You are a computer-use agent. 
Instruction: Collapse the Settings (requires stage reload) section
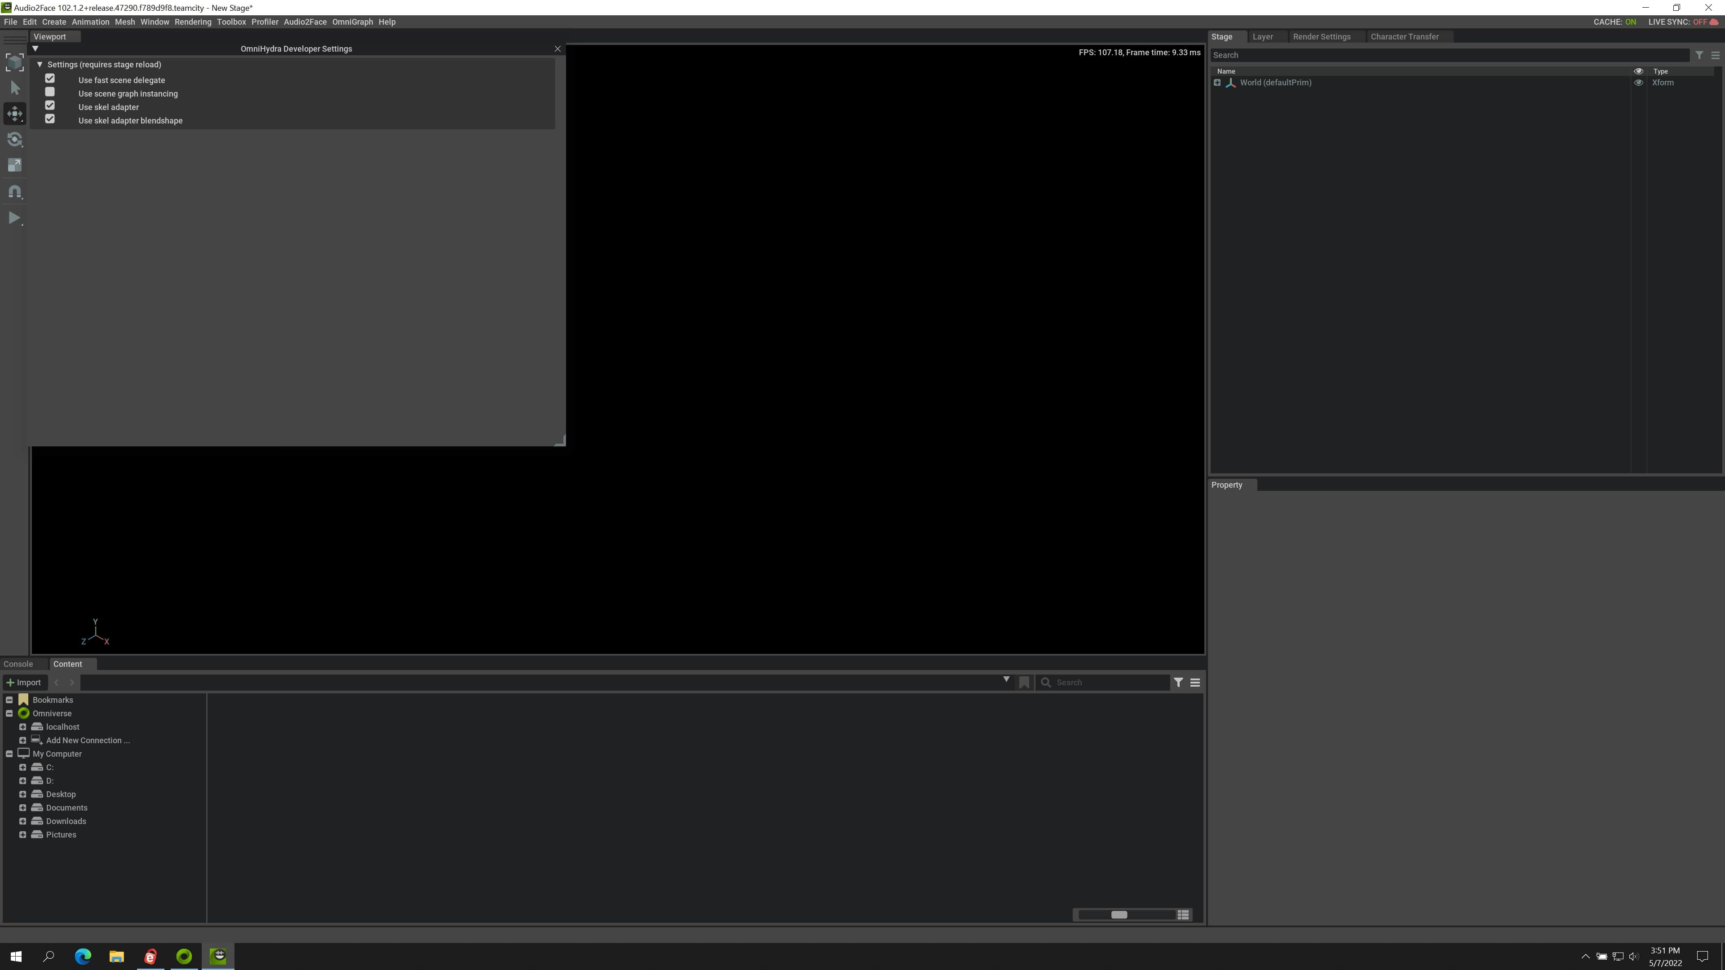pyautogui.click(x=40, y=64)
